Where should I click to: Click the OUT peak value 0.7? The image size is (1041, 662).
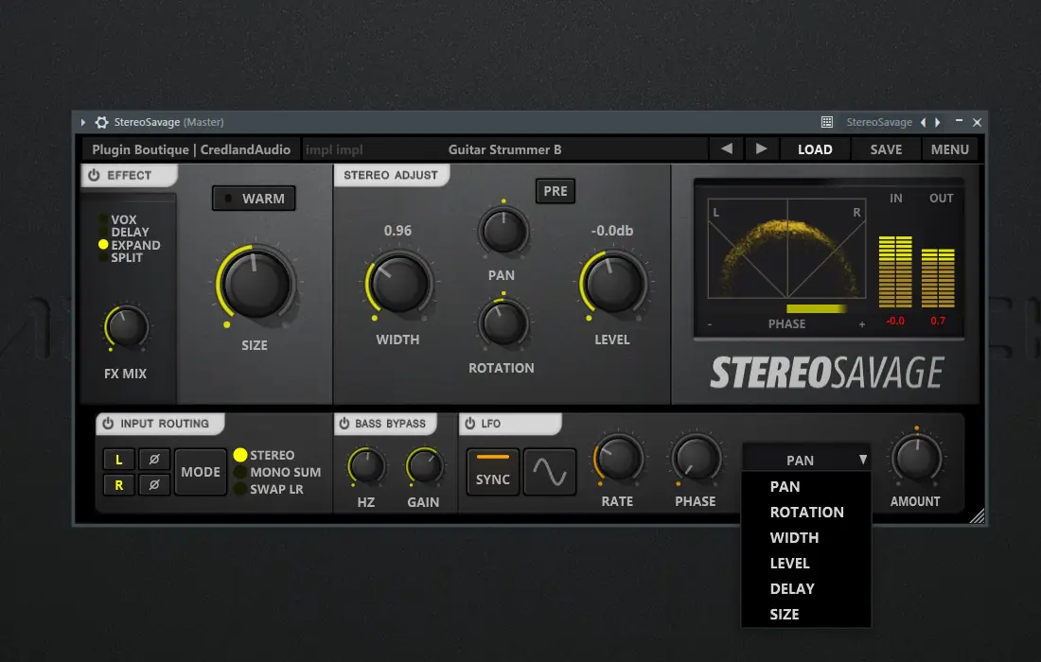point(938,321)
